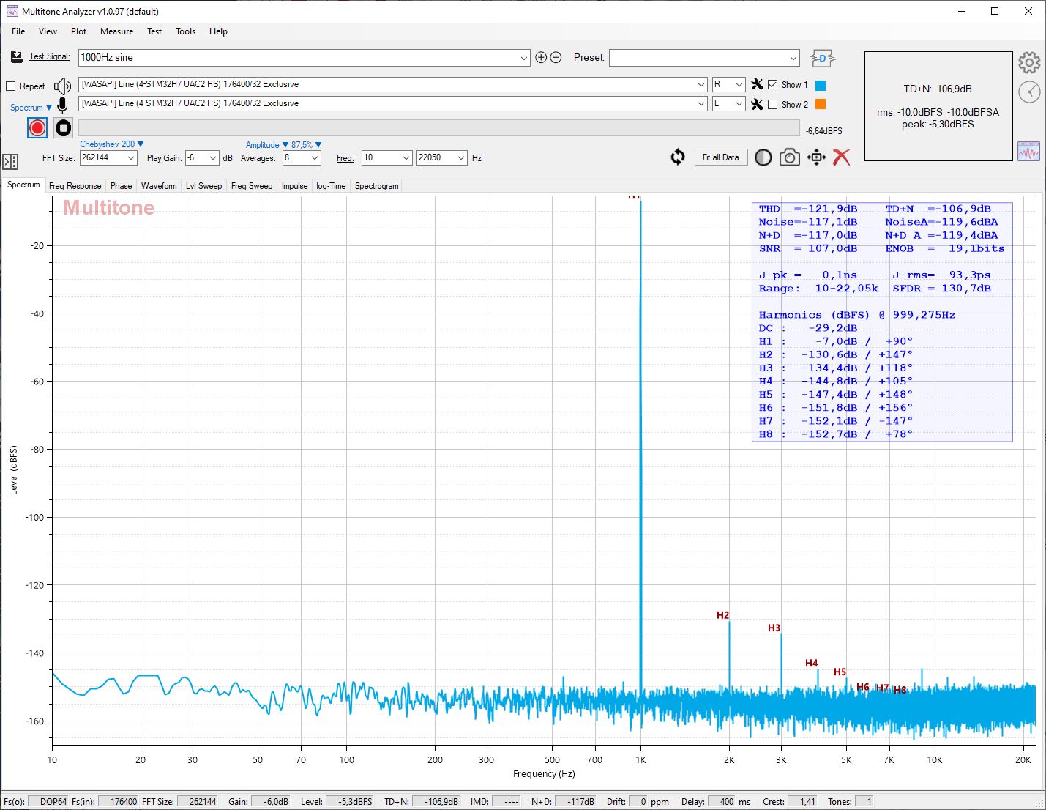Viewport: 1046px width, 810px height.
Task: Open the start frequency 10 dropdown
Action: [x=406, y=157]
